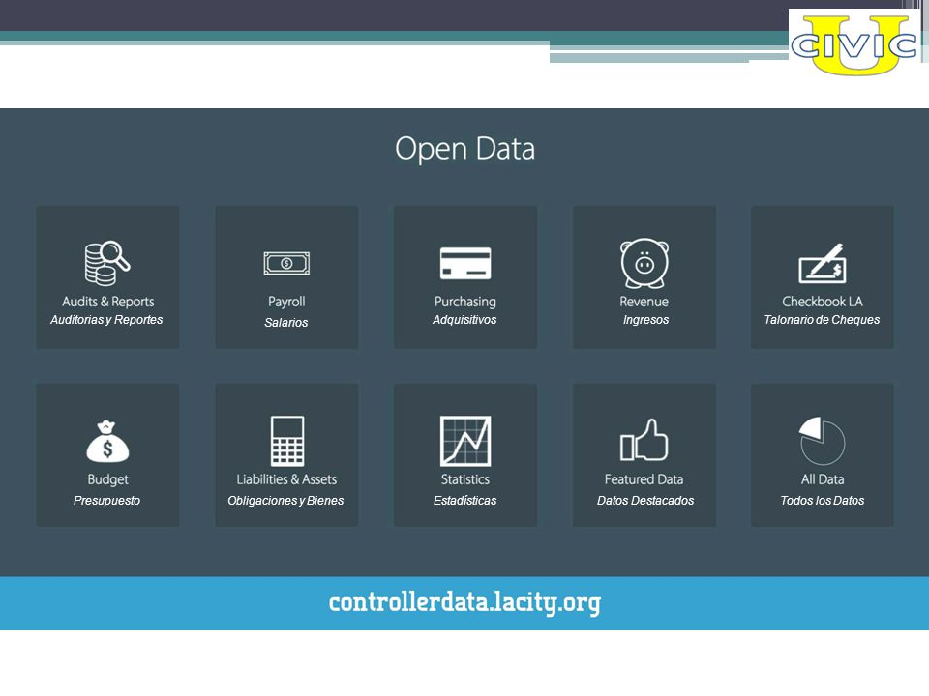Click the Checkbook LA check-signing icon

[x=823, y=263]
